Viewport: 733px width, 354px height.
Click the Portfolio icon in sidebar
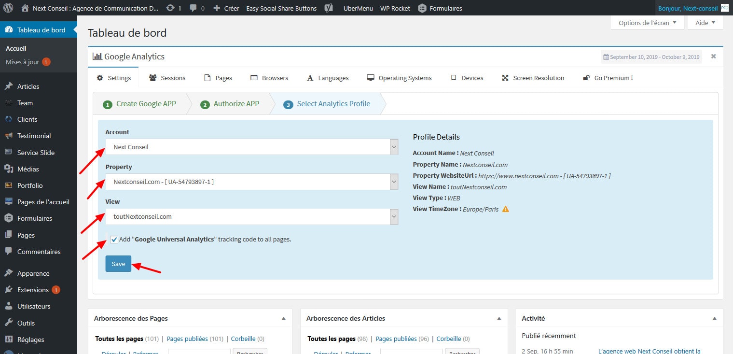9,185
